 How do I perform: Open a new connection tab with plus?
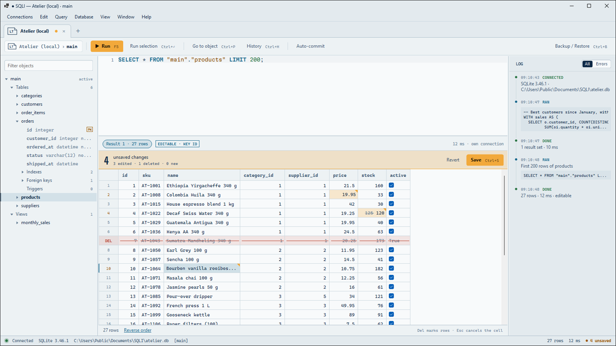coord(78,31)
